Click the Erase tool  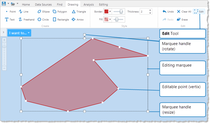[x=182, y=19]
